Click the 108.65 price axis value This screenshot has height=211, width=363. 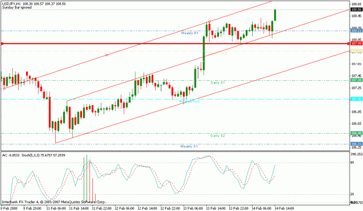357,4
